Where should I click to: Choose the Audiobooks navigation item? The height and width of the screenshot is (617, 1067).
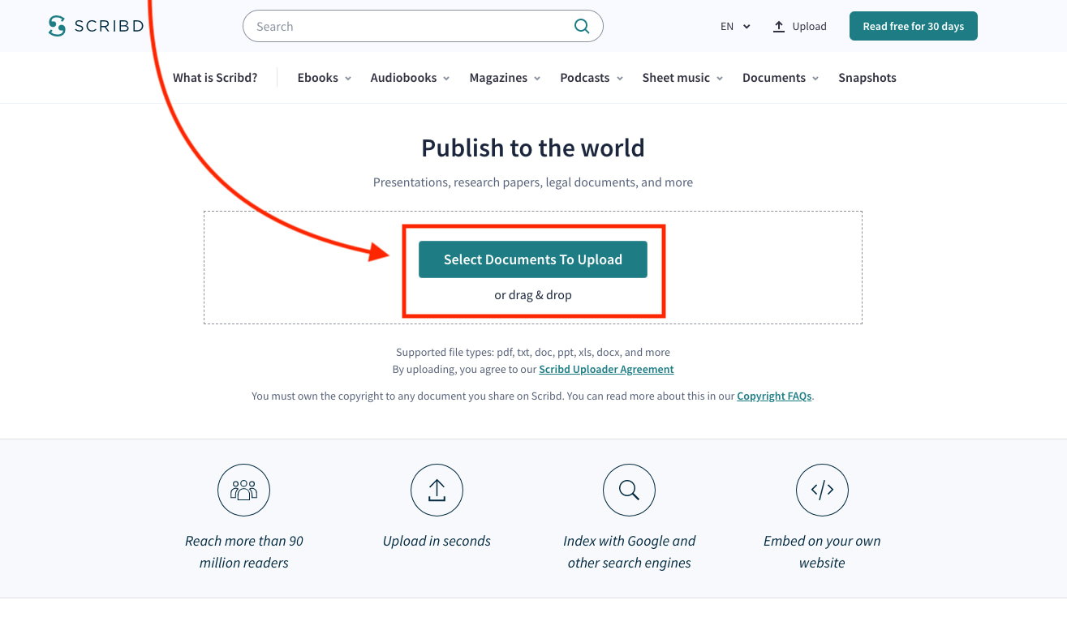(x=409, y=77)
